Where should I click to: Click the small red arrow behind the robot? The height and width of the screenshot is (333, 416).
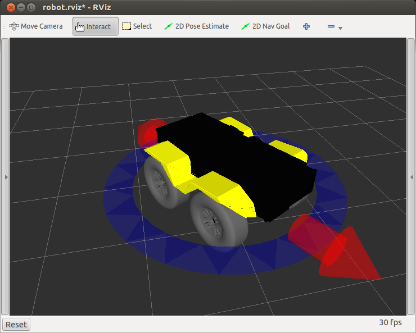click(148, 133)
